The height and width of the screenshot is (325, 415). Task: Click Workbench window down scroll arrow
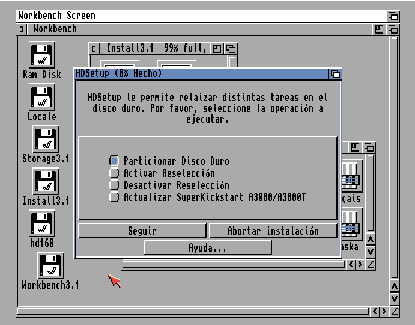tap(394, 299)
